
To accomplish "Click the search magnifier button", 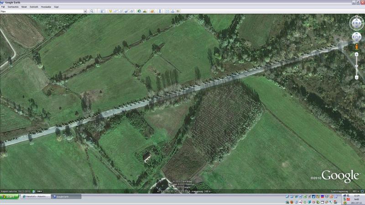I will (92, 11).
